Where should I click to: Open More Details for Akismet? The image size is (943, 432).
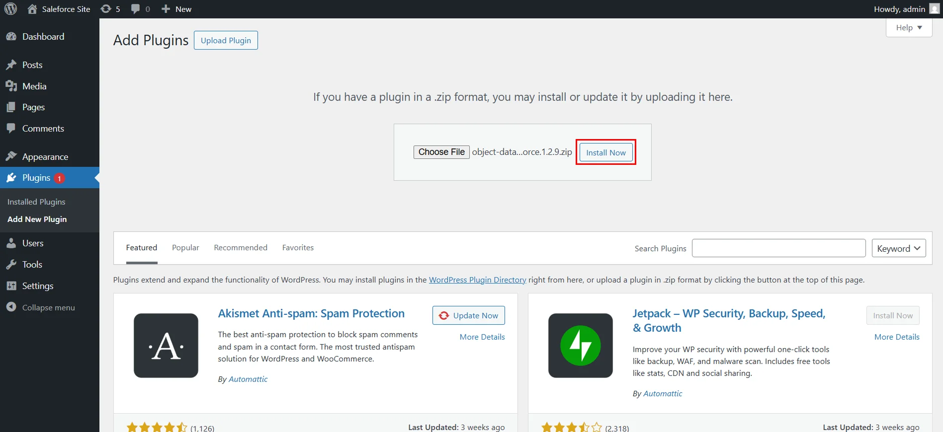coord(482,337)
